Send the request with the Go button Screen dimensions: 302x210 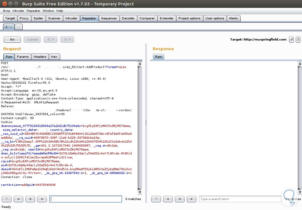tap(12, 39)
